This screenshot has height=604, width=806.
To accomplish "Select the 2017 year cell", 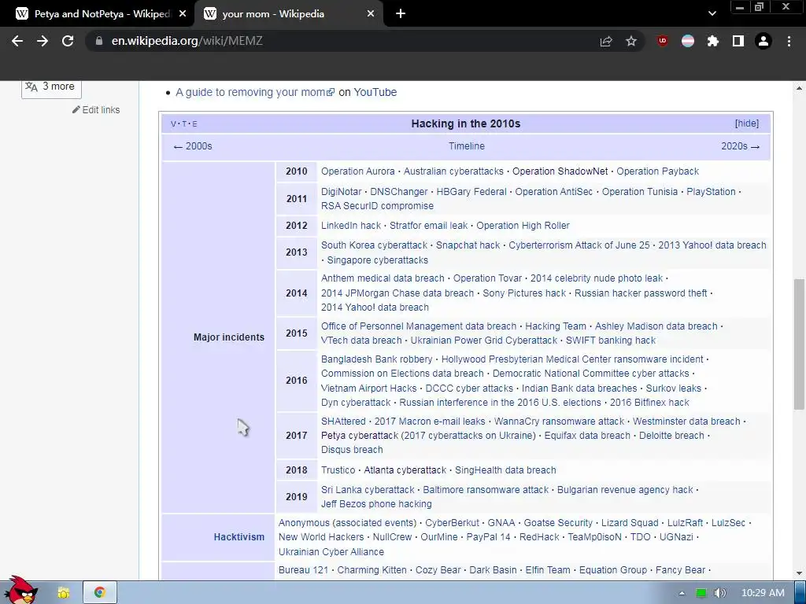I will 297,436.
